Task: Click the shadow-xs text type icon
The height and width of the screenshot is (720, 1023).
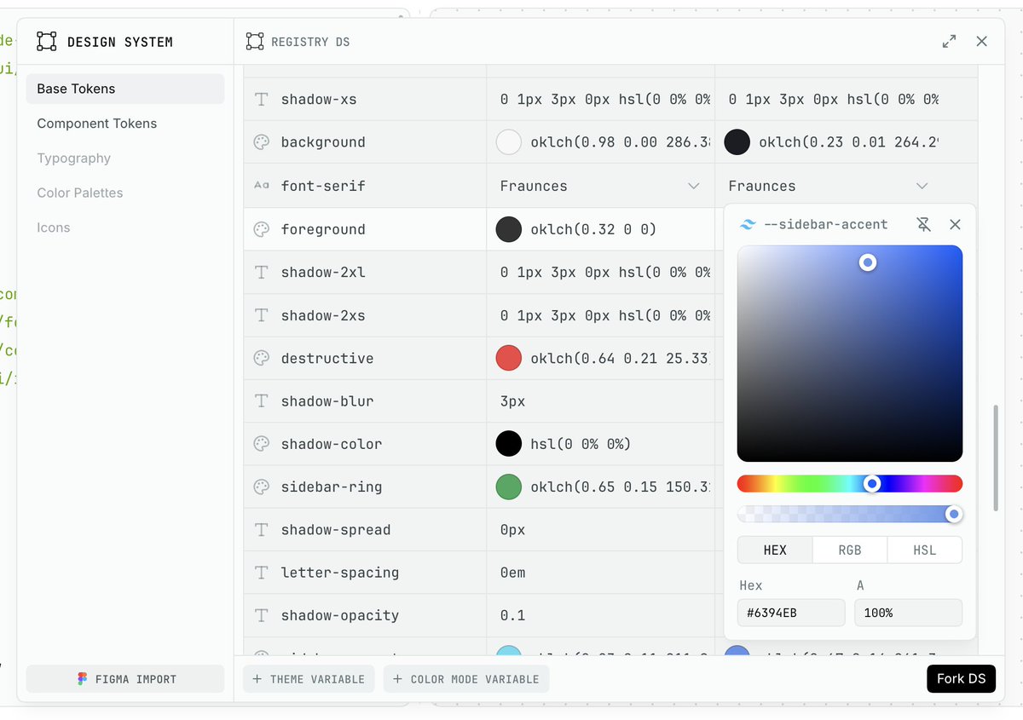Action: (262, 99)
